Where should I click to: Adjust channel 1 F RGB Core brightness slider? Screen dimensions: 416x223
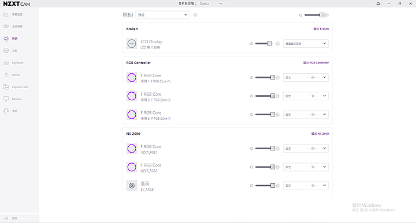pyautogui.click(x=265, y=78)
